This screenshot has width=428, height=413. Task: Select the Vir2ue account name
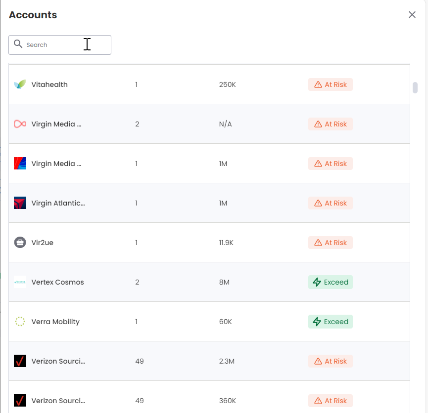click(x=43, y=243)
